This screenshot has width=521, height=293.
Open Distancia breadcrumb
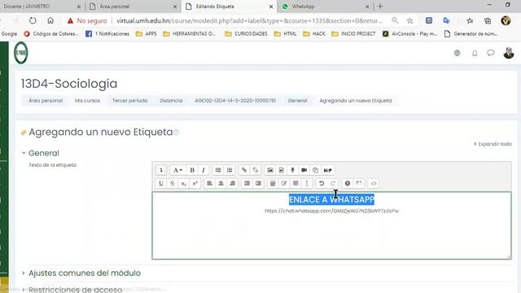171,100
